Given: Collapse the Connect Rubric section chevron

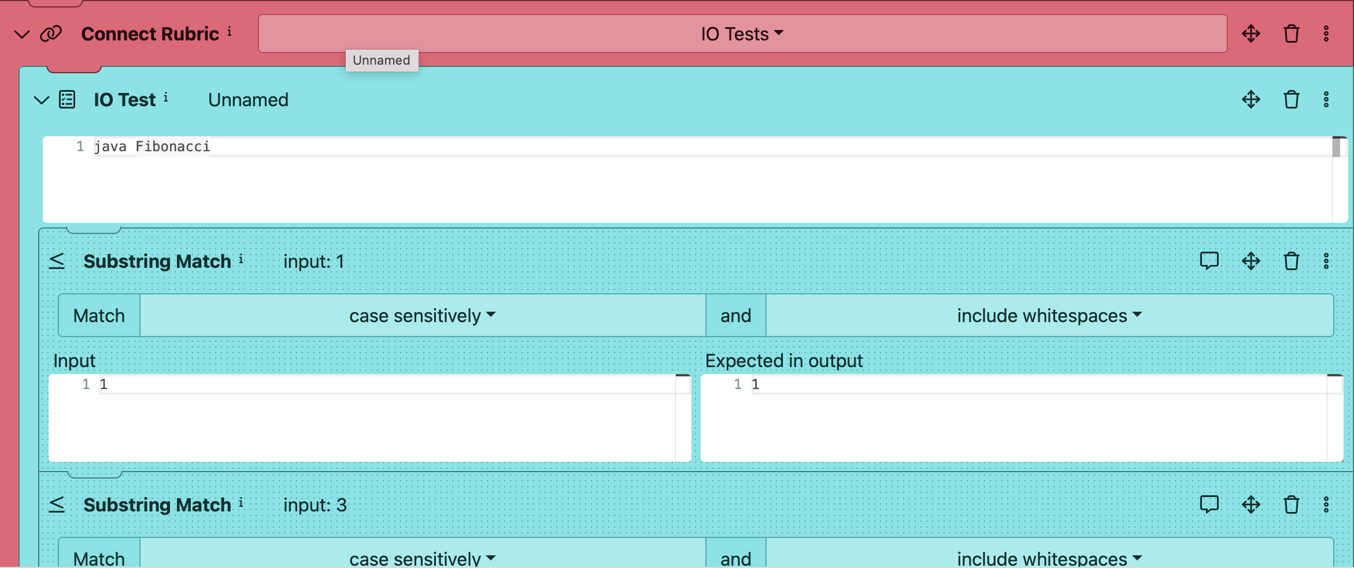Looking at the screenshot, I should pyautogui.click(x=22, y=34).
